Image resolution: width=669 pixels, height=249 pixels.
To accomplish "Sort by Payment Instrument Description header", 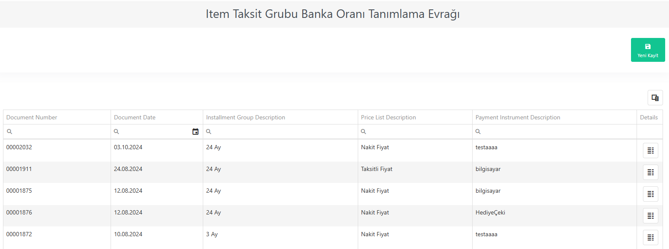I will point(555,117).
